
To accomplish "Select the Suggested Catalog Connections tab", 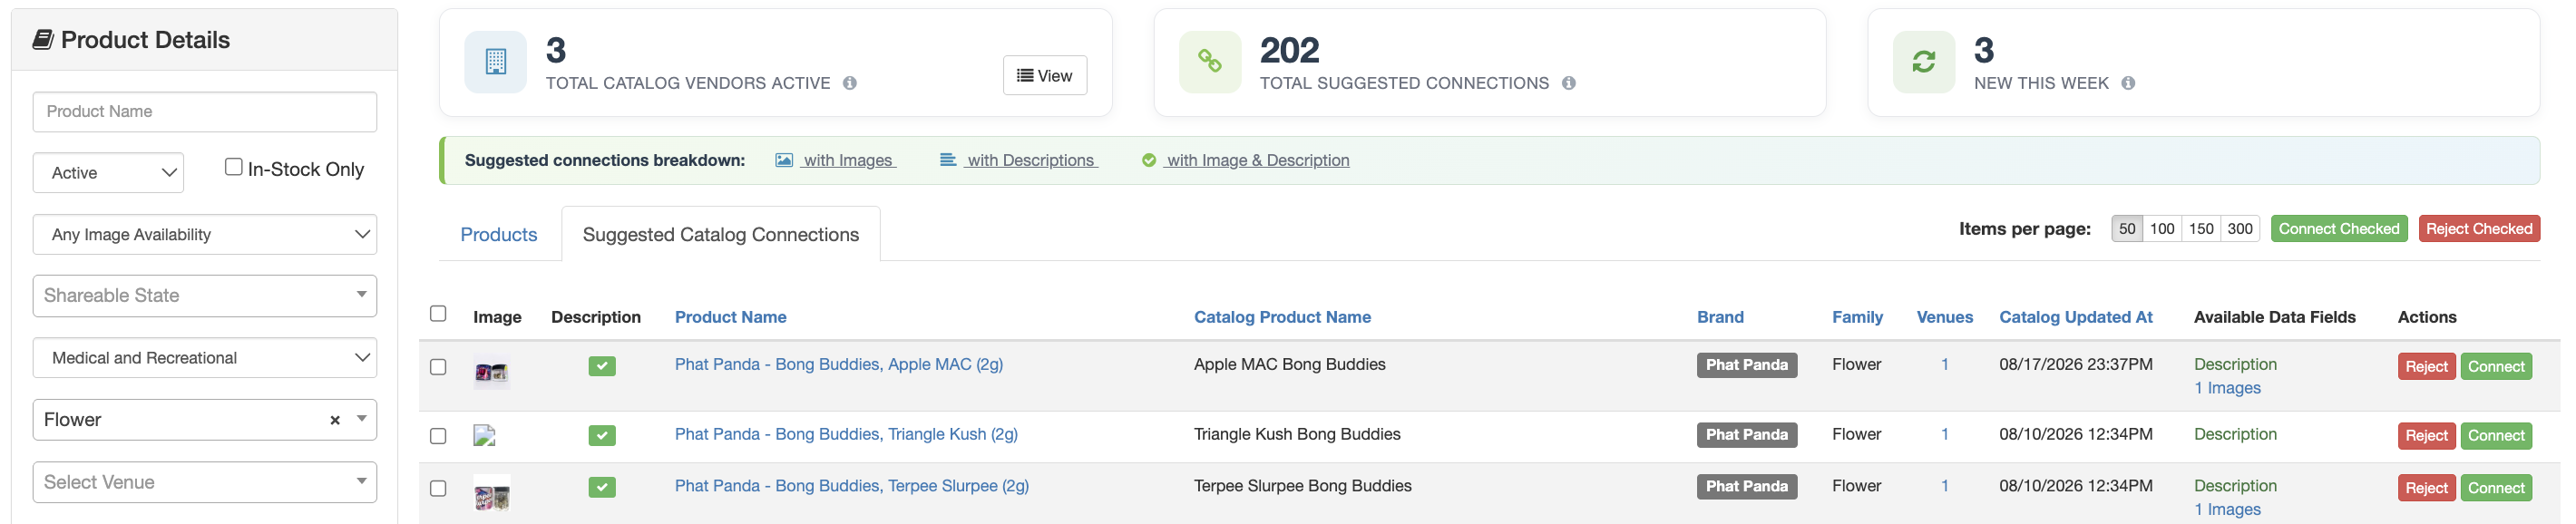I will click(720, 234).
